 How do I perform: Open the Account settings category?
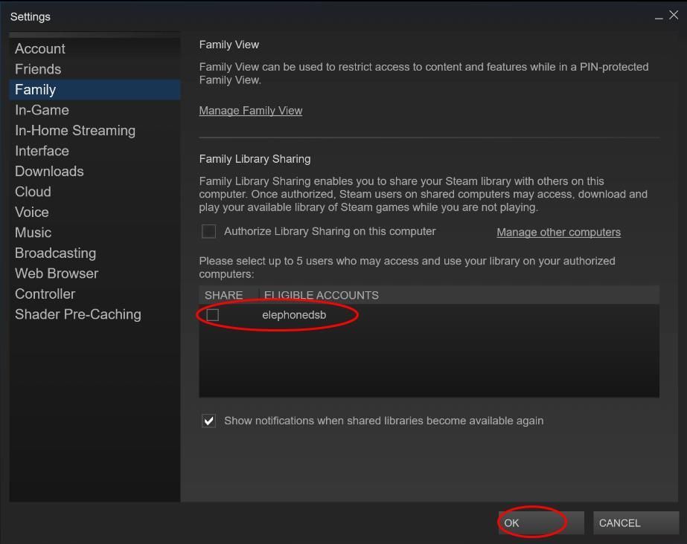[x=40, y=49]
